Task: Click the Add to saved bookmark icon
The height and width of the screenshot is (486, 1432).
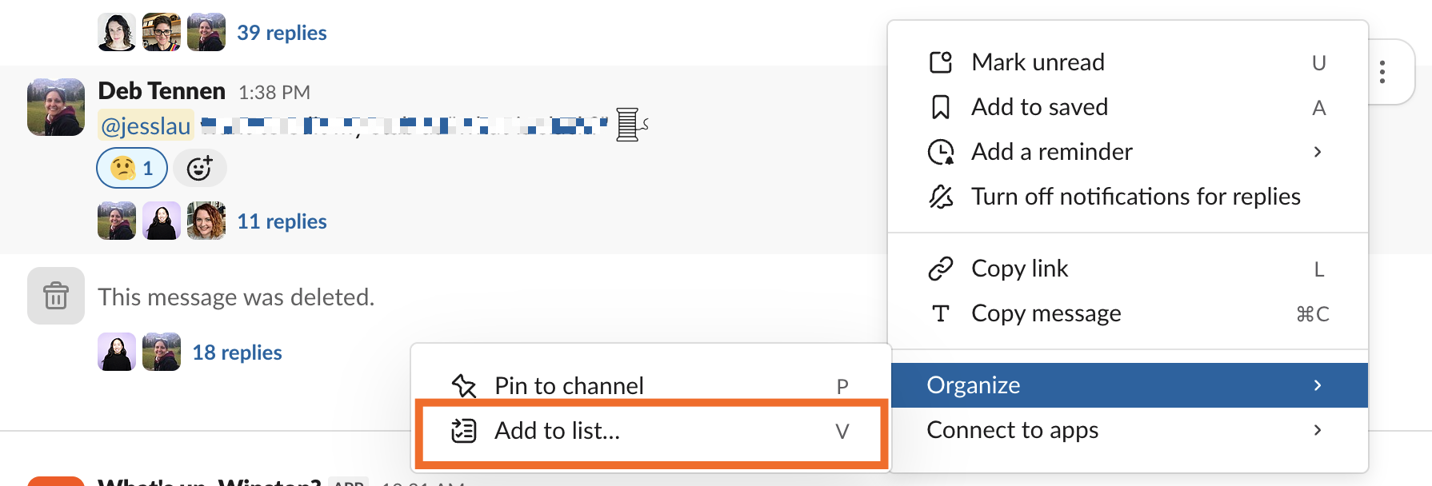Action: pos(941,107)
